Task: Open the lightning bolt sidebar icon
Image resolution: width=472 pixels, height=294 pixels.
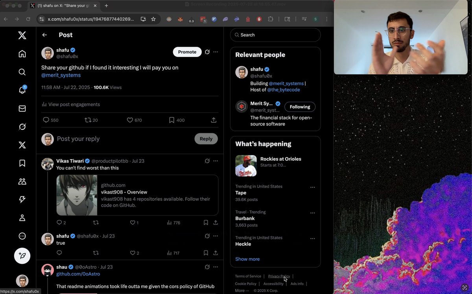Action: click(22, 199)
